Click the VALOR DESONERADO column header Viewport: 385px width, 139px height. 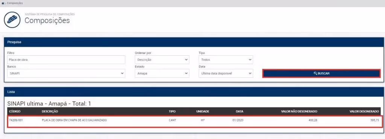[364, 112]
